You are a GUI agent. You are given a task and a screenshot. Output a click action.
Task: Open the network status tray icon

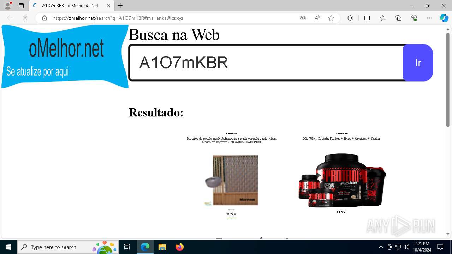[398, 247]
